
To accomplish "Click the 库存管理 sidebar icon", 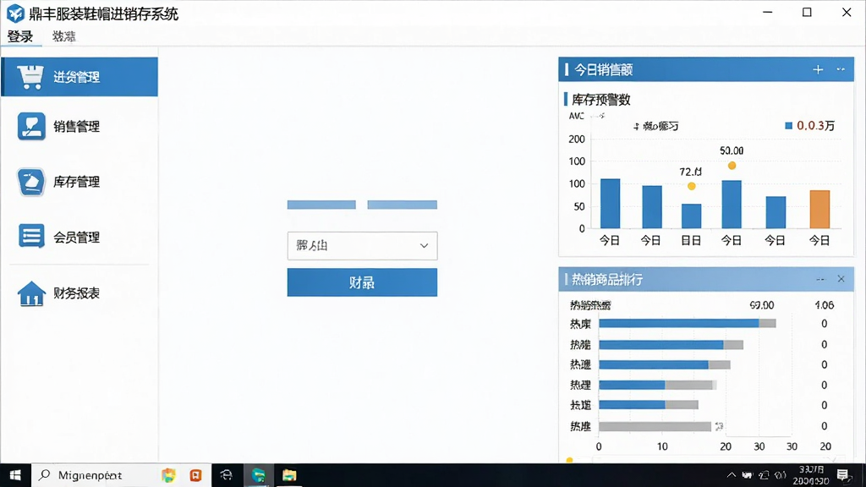I will [31, 182].
